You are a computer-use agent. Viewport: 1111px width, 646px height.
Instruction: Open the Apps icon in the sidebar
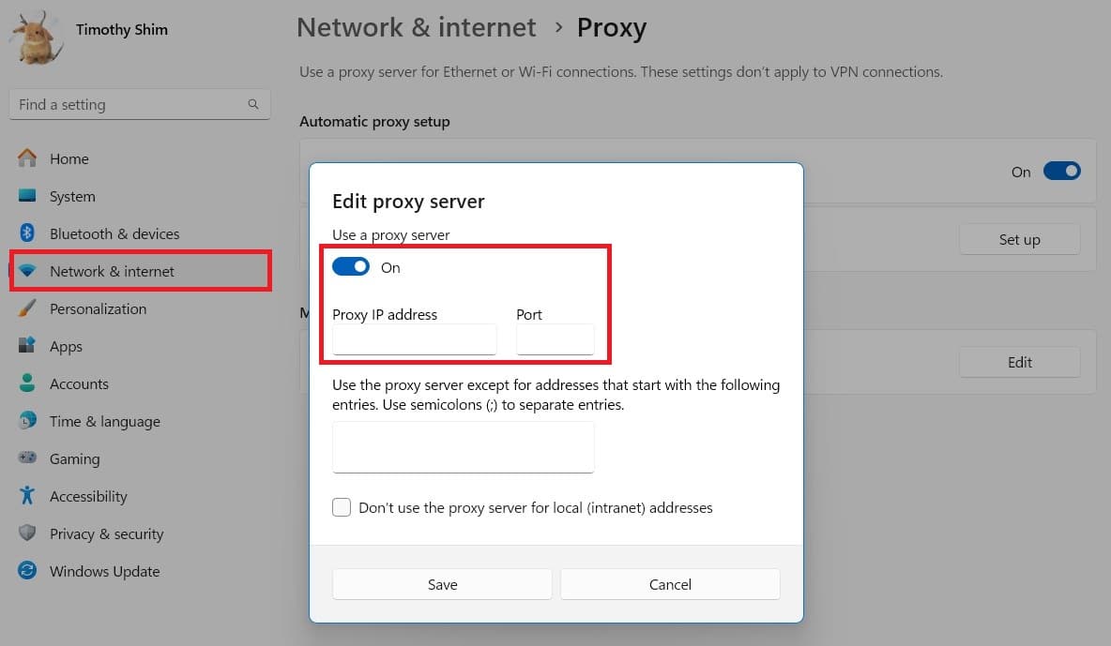pos(27,346)
